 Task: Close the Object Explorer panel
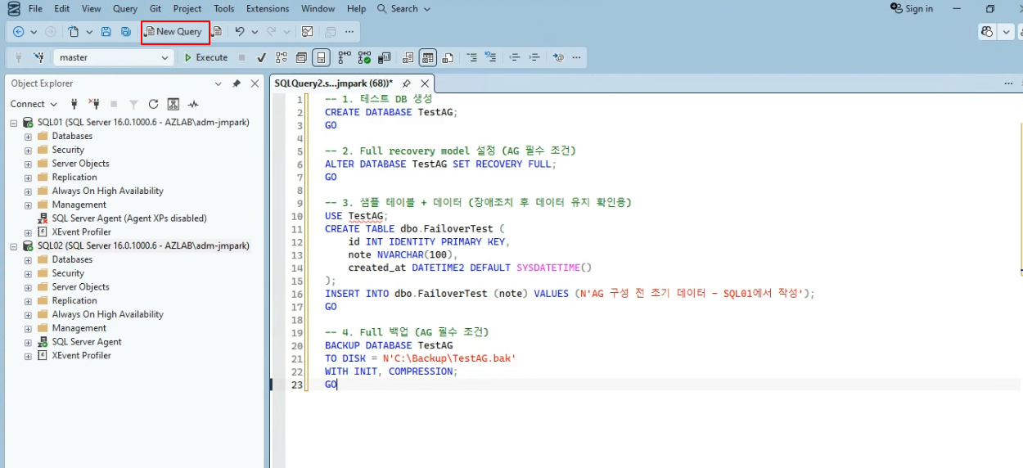pyautogui.click(x=255, y=83)
